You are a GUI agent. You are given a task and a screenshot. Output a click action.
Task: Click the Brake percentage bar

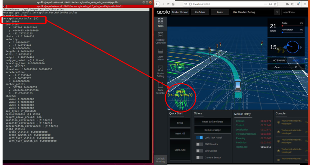(x=292, y=26)
